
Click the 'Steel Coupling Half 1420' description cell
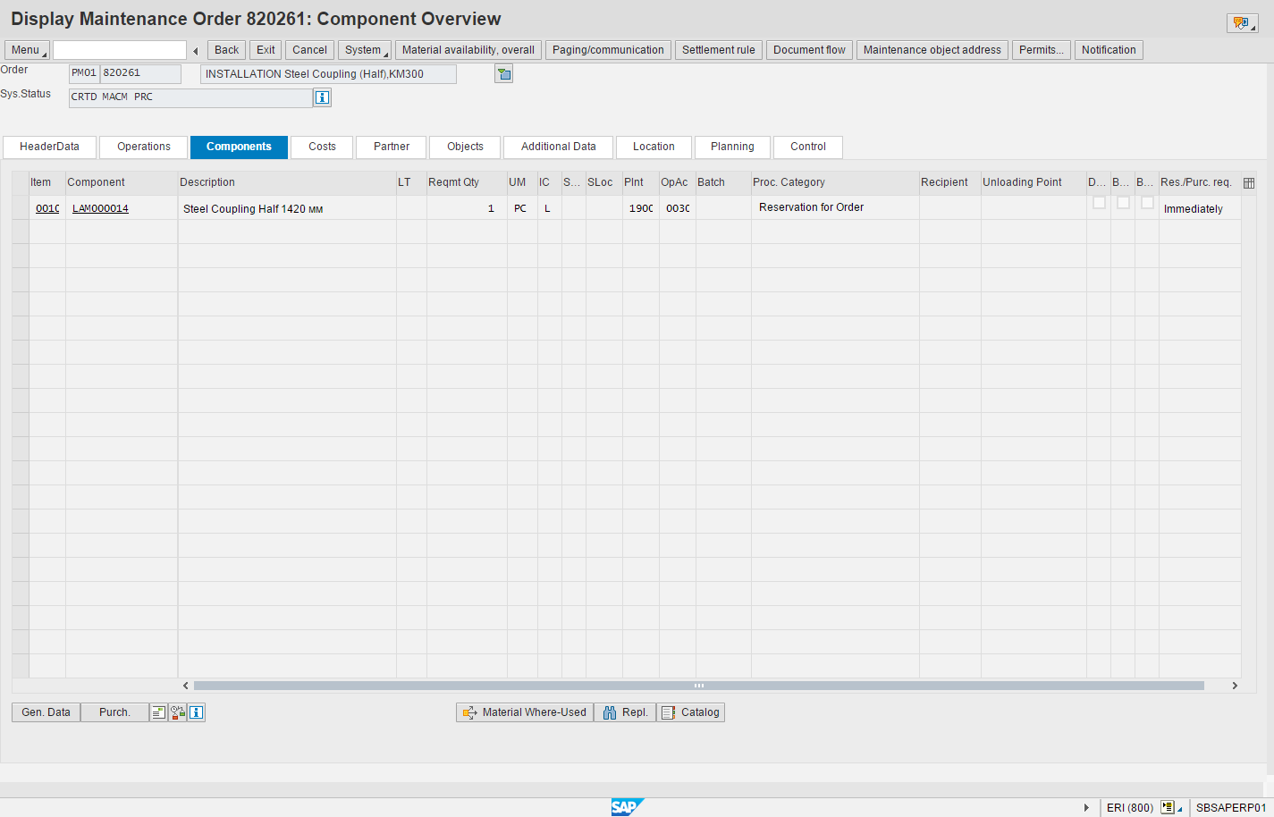click(x=287, y=208)
